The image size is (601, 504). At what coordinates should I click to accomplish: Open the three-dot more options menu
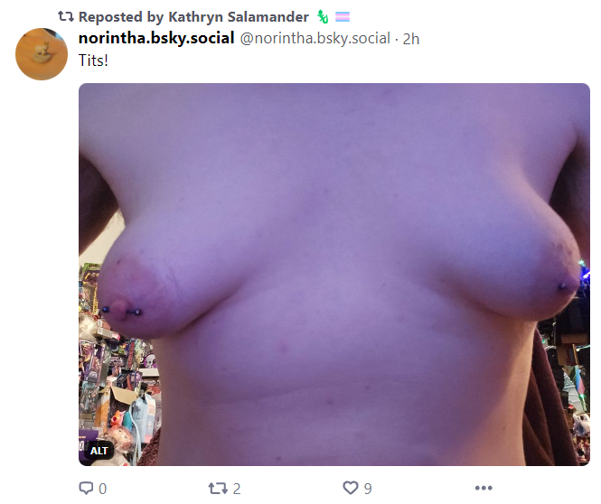[484, 488]
